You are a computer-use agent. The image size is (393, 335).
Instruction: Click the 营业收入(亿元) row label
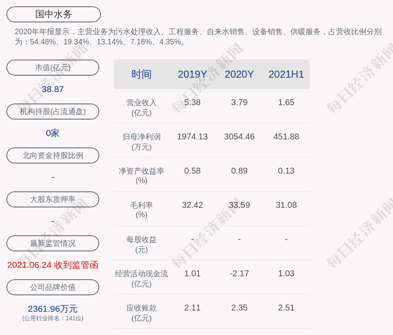pos(142,108)
